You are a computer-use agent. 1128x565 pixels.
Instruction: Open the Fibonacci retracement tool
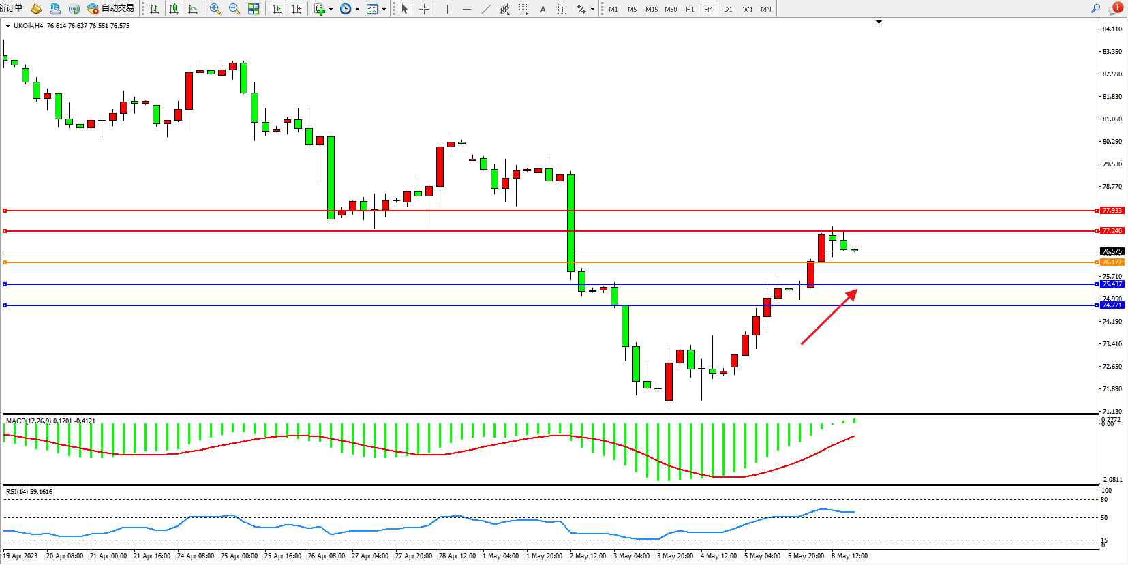click(x=523, y=9)
